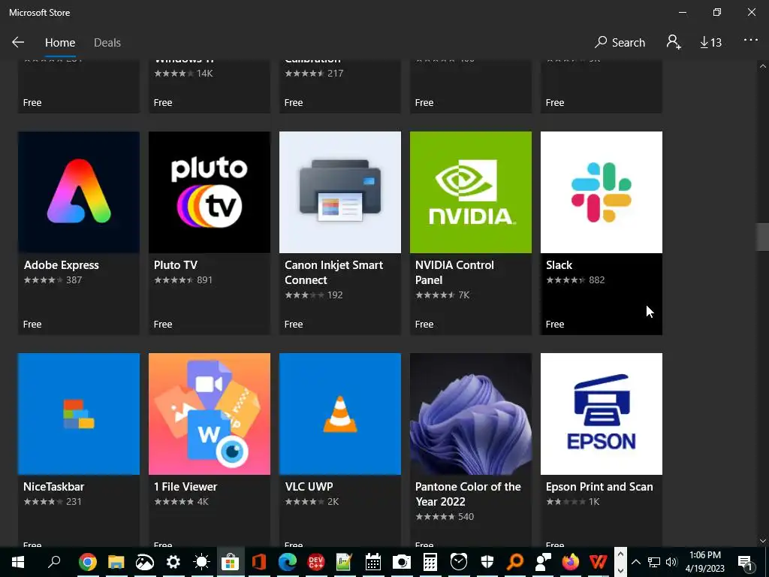Viewport: 769px width, 577px height.
Task: Open the See more ellipsis menu
Action: tap(751, 41)
